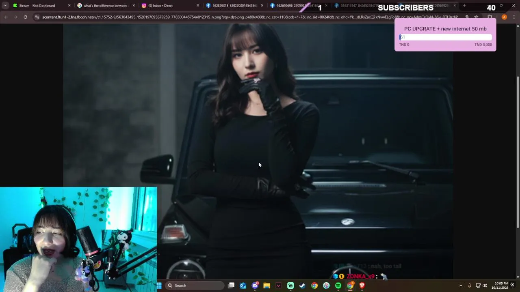
Task: Switch to the "what's the difference between" Google tab
Action: click(x=106, y=6)
